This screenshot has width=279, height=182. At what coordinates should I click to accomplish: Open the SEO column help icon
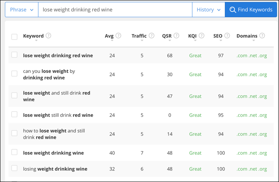pyautogui.click(x=227, y=36)
